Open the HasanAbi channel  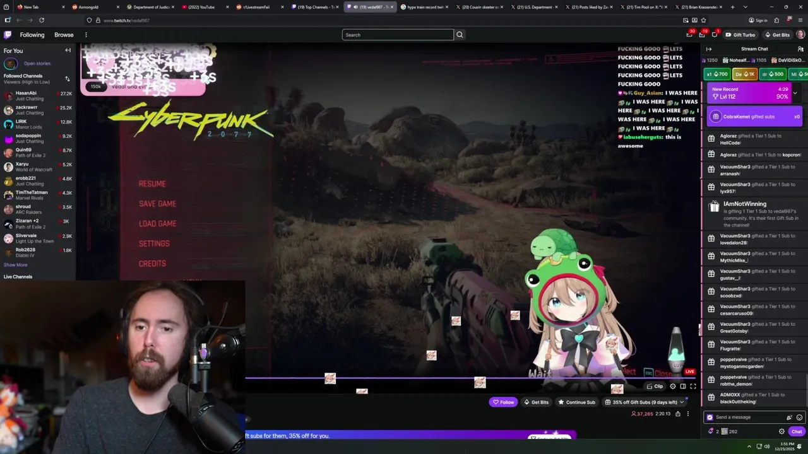click(x=38, y=96)
